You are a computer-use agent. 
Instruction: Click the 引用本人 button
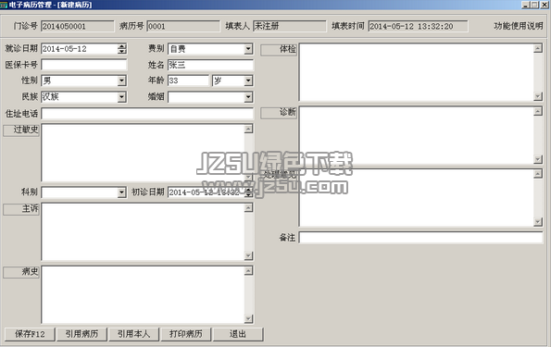click(133, 334)
